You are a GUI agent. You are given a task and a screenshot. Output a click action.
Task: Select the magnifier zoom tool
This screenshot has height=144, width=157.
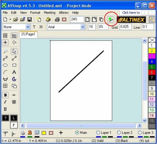pos(5,51)
